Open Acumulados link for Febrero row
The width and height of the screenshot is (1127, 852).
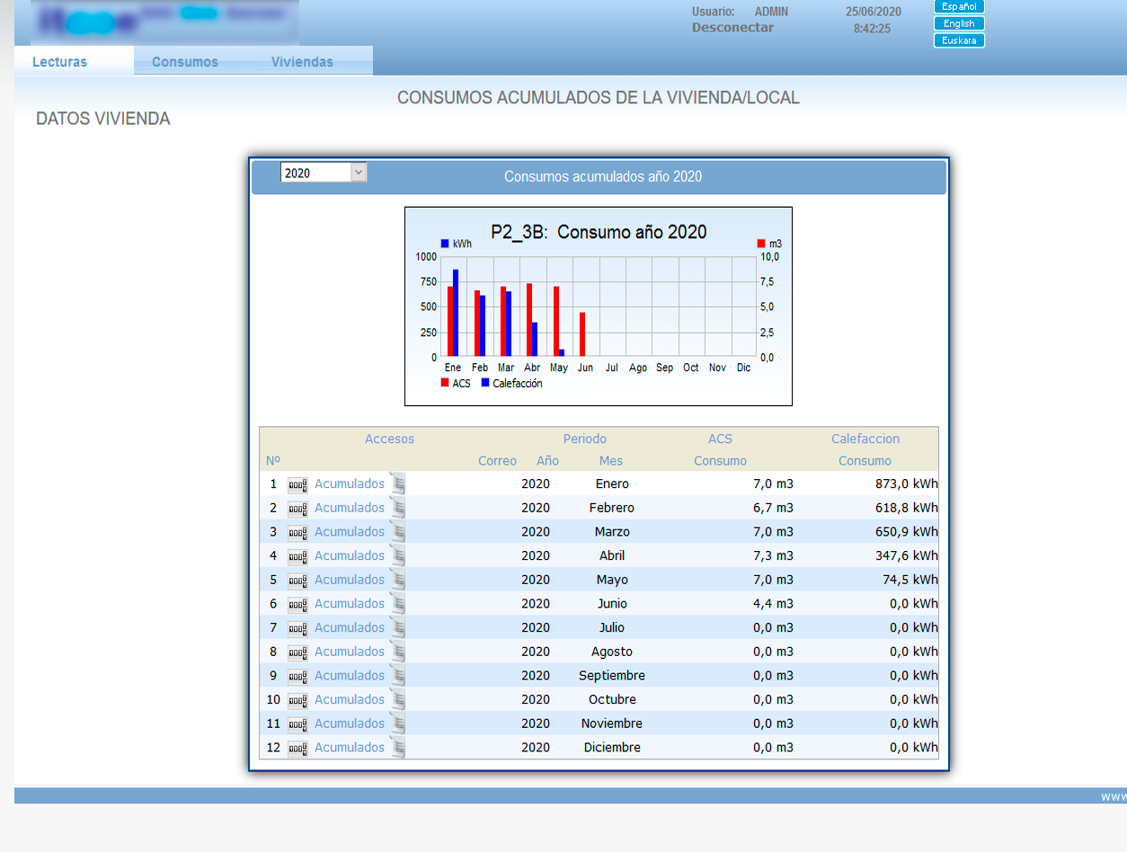pyautogui.click(x=350, y=508)
